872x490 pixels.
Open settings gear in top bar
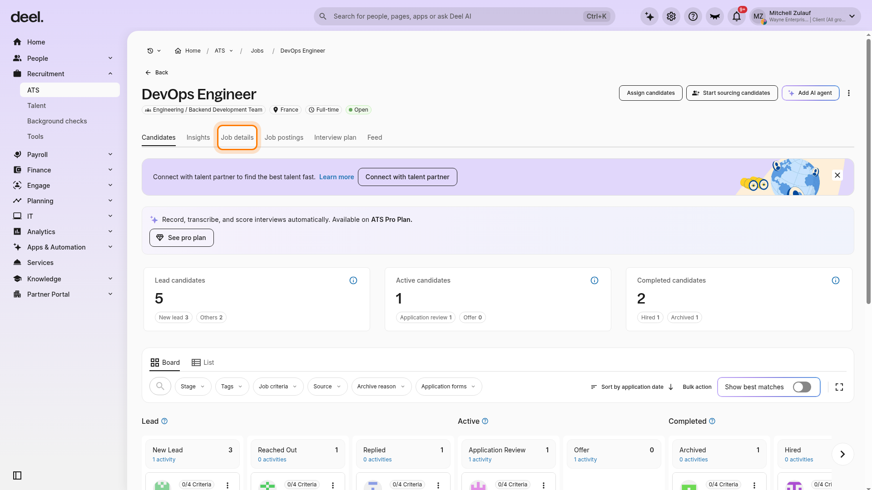(x=671, y=17)
